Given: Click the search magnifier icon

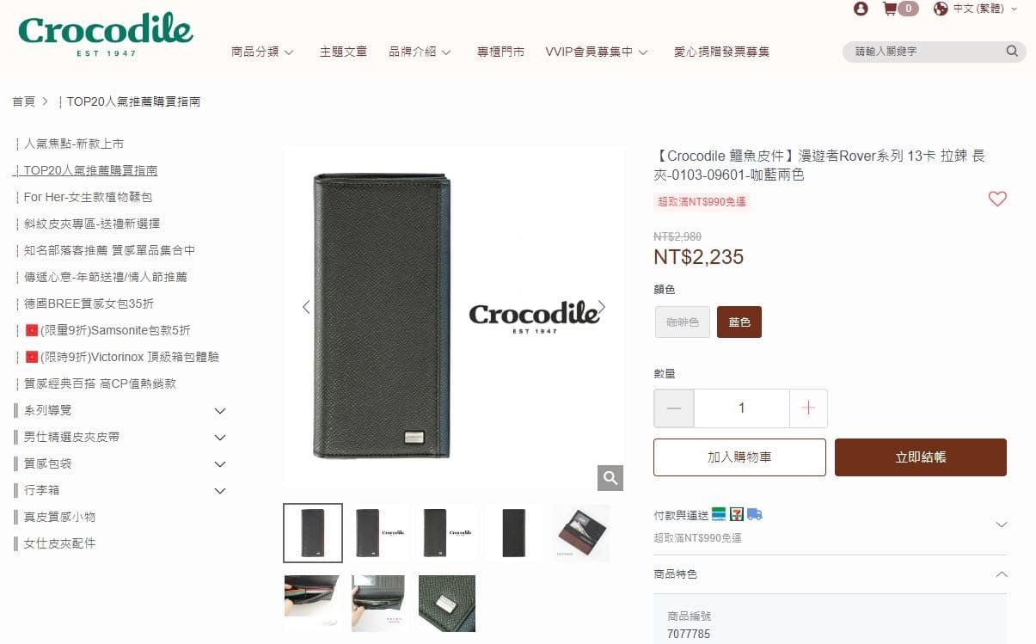Looking at the screenshot, I should pyautogui.click(x=1012, y=52).
